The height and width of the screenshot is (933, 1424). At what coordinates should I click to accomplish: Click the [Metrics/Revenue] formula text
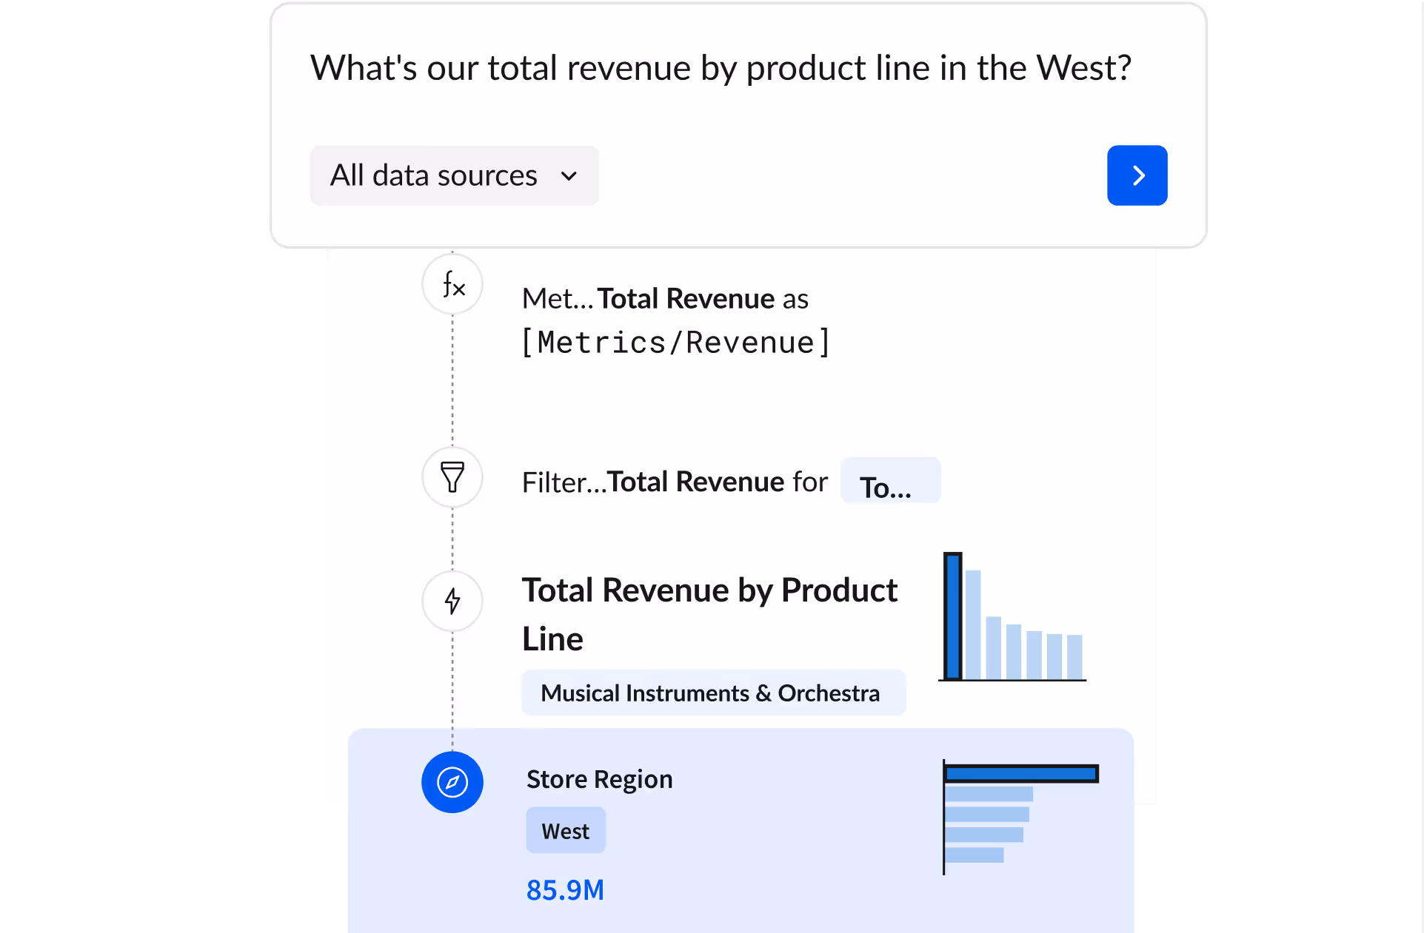676,343
